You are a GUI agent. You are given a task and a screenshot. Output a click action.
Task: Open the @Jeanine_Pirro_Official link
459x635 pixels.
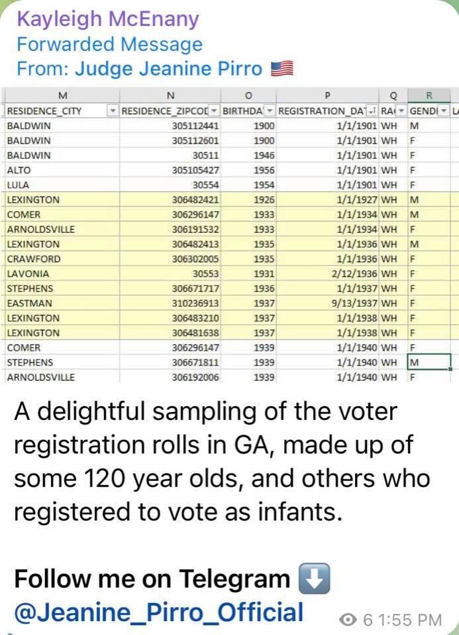coord(158,612)
